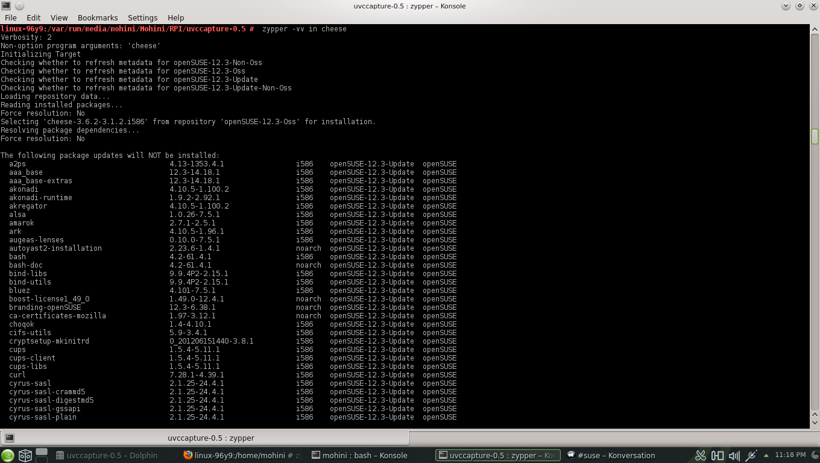Click the scrollbar down arrow
The width and height of the screenshot is (820, 463).
815,424
